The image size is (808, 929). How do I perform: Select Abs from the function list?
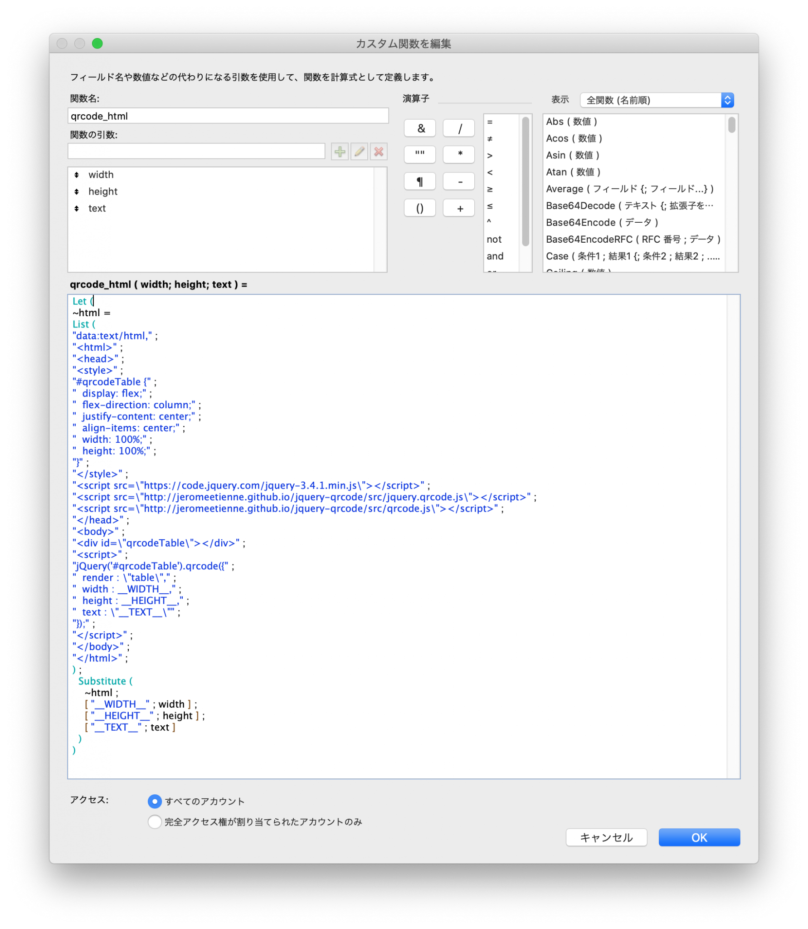572,122
